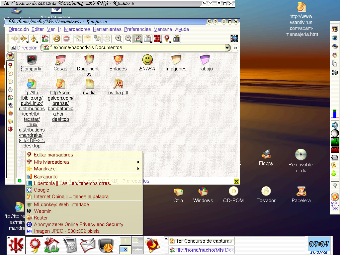
Task: Cut selection with the scissors icon
Action: tap(78, 39)
